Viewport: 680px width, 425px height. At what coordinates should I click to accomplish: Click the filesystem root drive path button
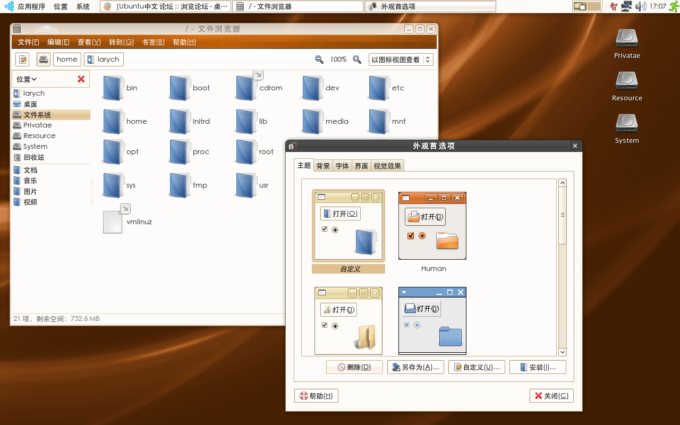pos(44,59)
